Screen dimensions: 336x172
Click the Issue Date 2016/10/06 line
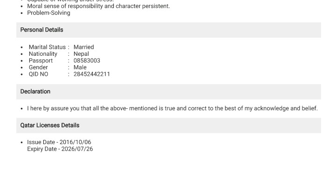[x=59, y=142]
